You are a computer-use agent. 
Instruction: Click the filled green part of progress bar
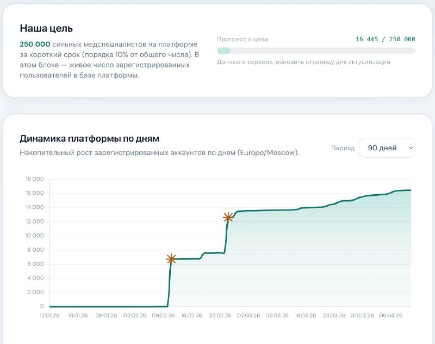click(223, 50)
